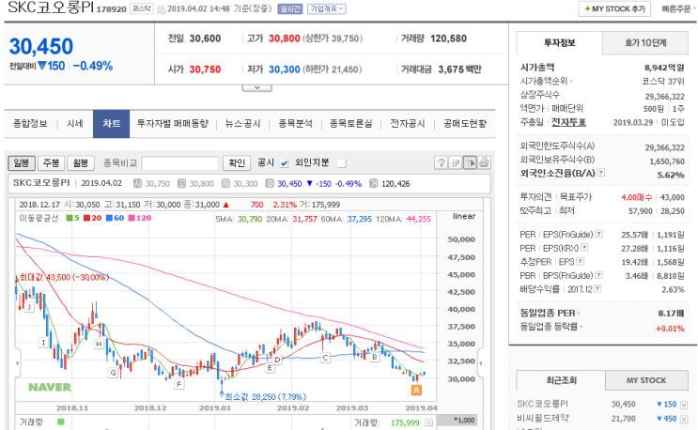Click the linear scale label on chart
698x430 pixels.
464,216
